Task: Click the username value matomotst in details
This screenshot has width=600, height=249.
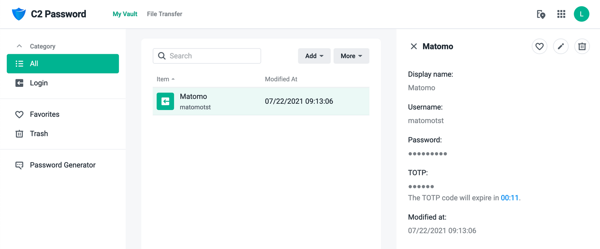Action: (x=426, y=121)
